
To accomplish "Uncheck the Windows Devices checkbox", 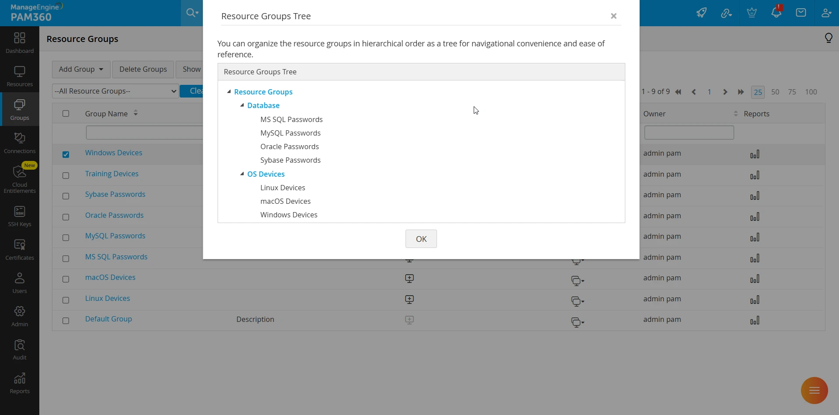I will pos(66,154).
